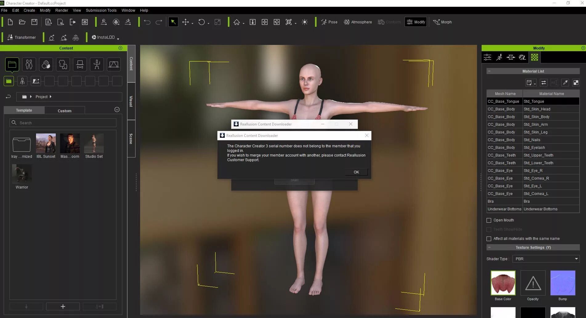Click the Pose button
This screenshot has width=586, height=318.
[329, 22]
